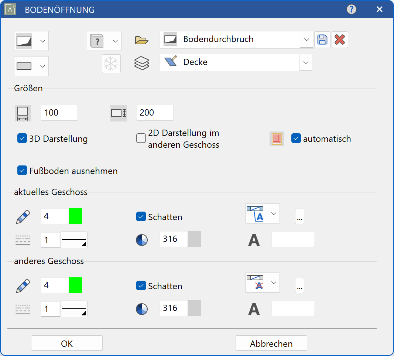Delete preset using red X icon
This screenshot has width=394, height=356.
coord(340,40)
